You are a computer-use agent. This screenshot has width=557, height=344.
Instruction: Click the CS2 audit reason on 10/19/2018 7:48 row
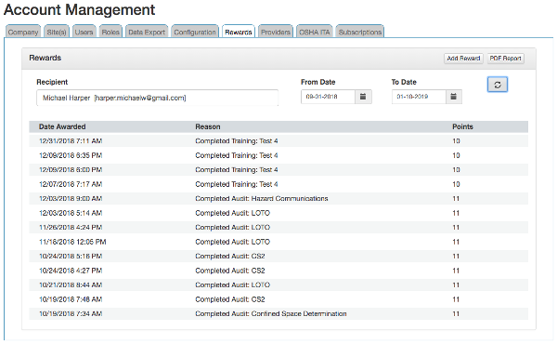(x=230, y=299)
